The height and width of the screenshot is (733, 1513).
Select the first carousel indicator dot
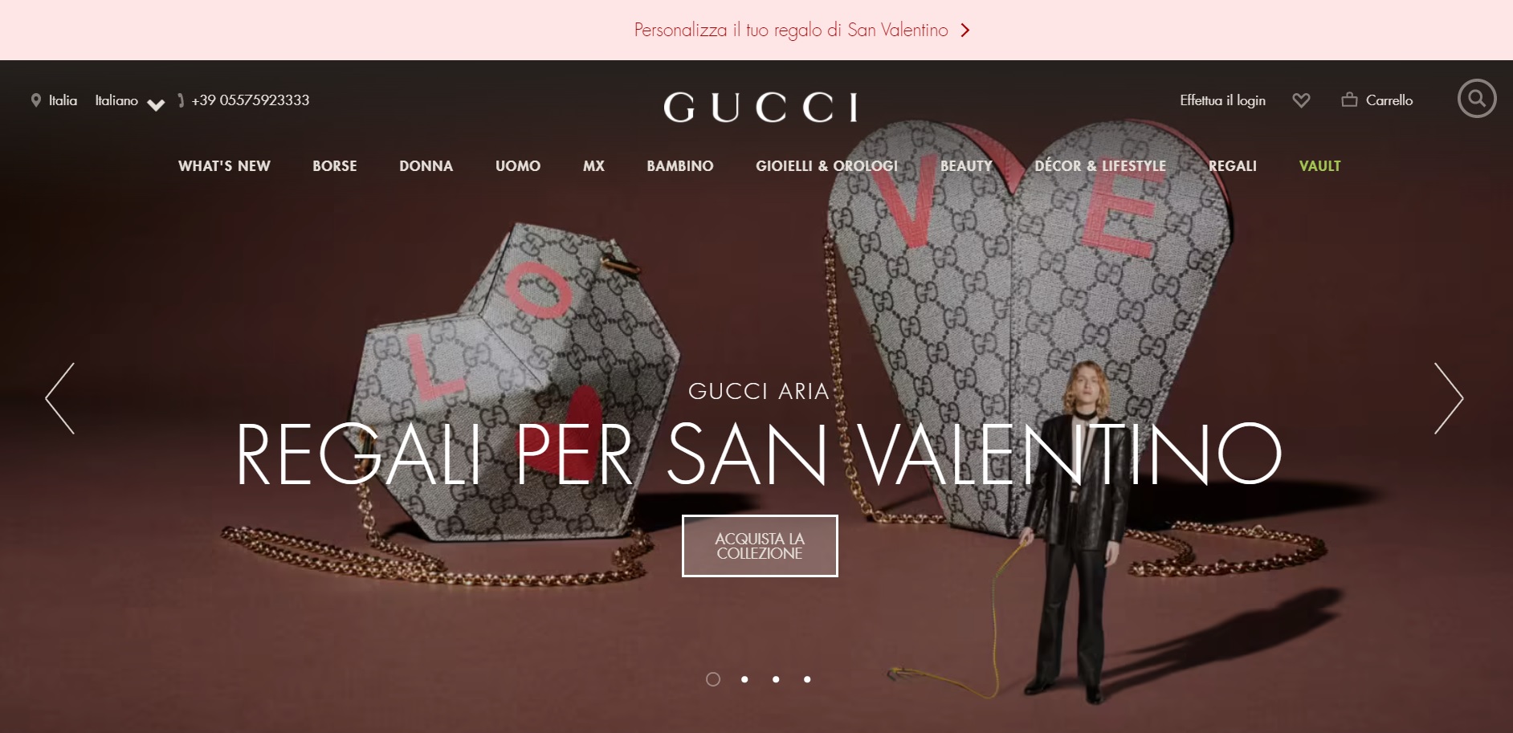coord(713,679)
